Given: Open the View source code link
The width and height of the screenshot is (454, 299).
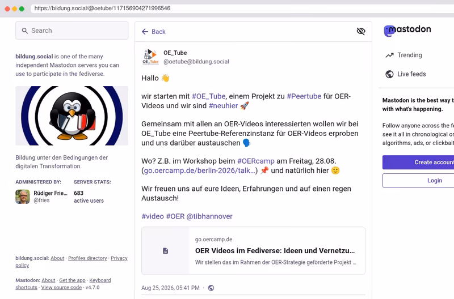Looking at the screenshot, I should click(x=61, y=288).
